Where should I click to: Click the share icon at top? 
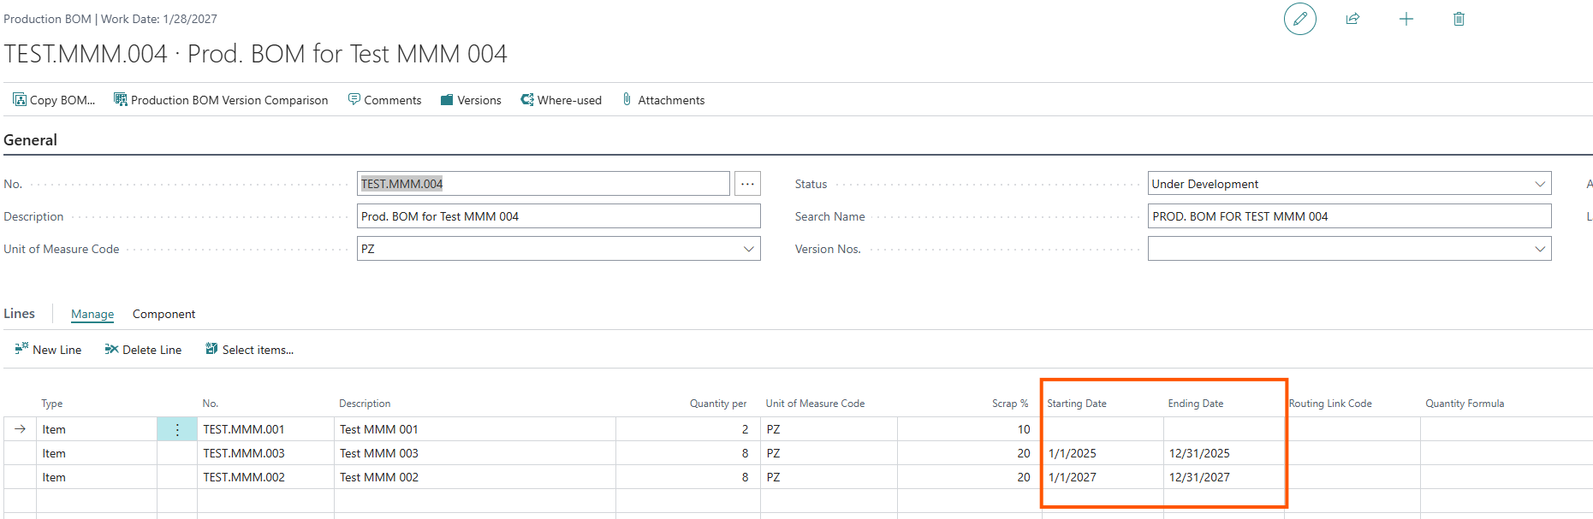[x=1352, y=19]
